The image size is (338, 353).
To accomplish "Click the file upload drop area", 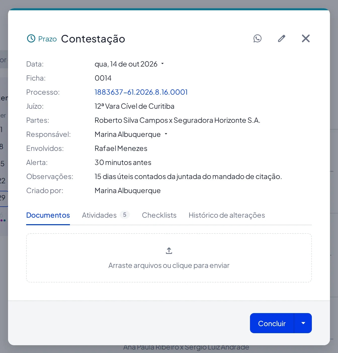I will click(169, 258).
